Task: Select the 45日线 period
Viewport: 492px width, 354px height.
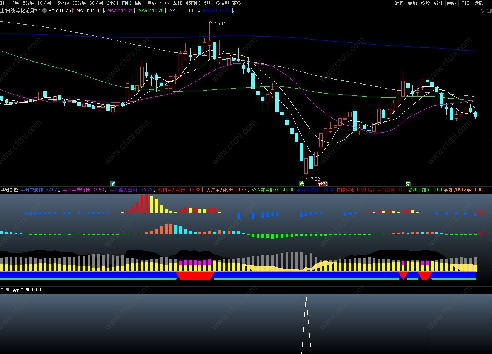Action: [193, 3]
